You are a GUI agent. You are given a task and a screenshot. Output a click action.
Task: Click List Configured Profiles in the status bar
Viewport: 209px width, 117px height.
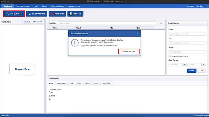pyautogui.click(x=201, y=115)
